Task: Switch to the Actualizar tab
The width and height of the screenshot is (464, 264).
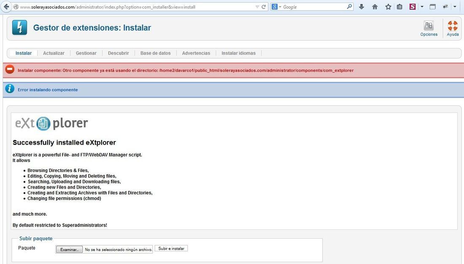Action: click(54, 53)
